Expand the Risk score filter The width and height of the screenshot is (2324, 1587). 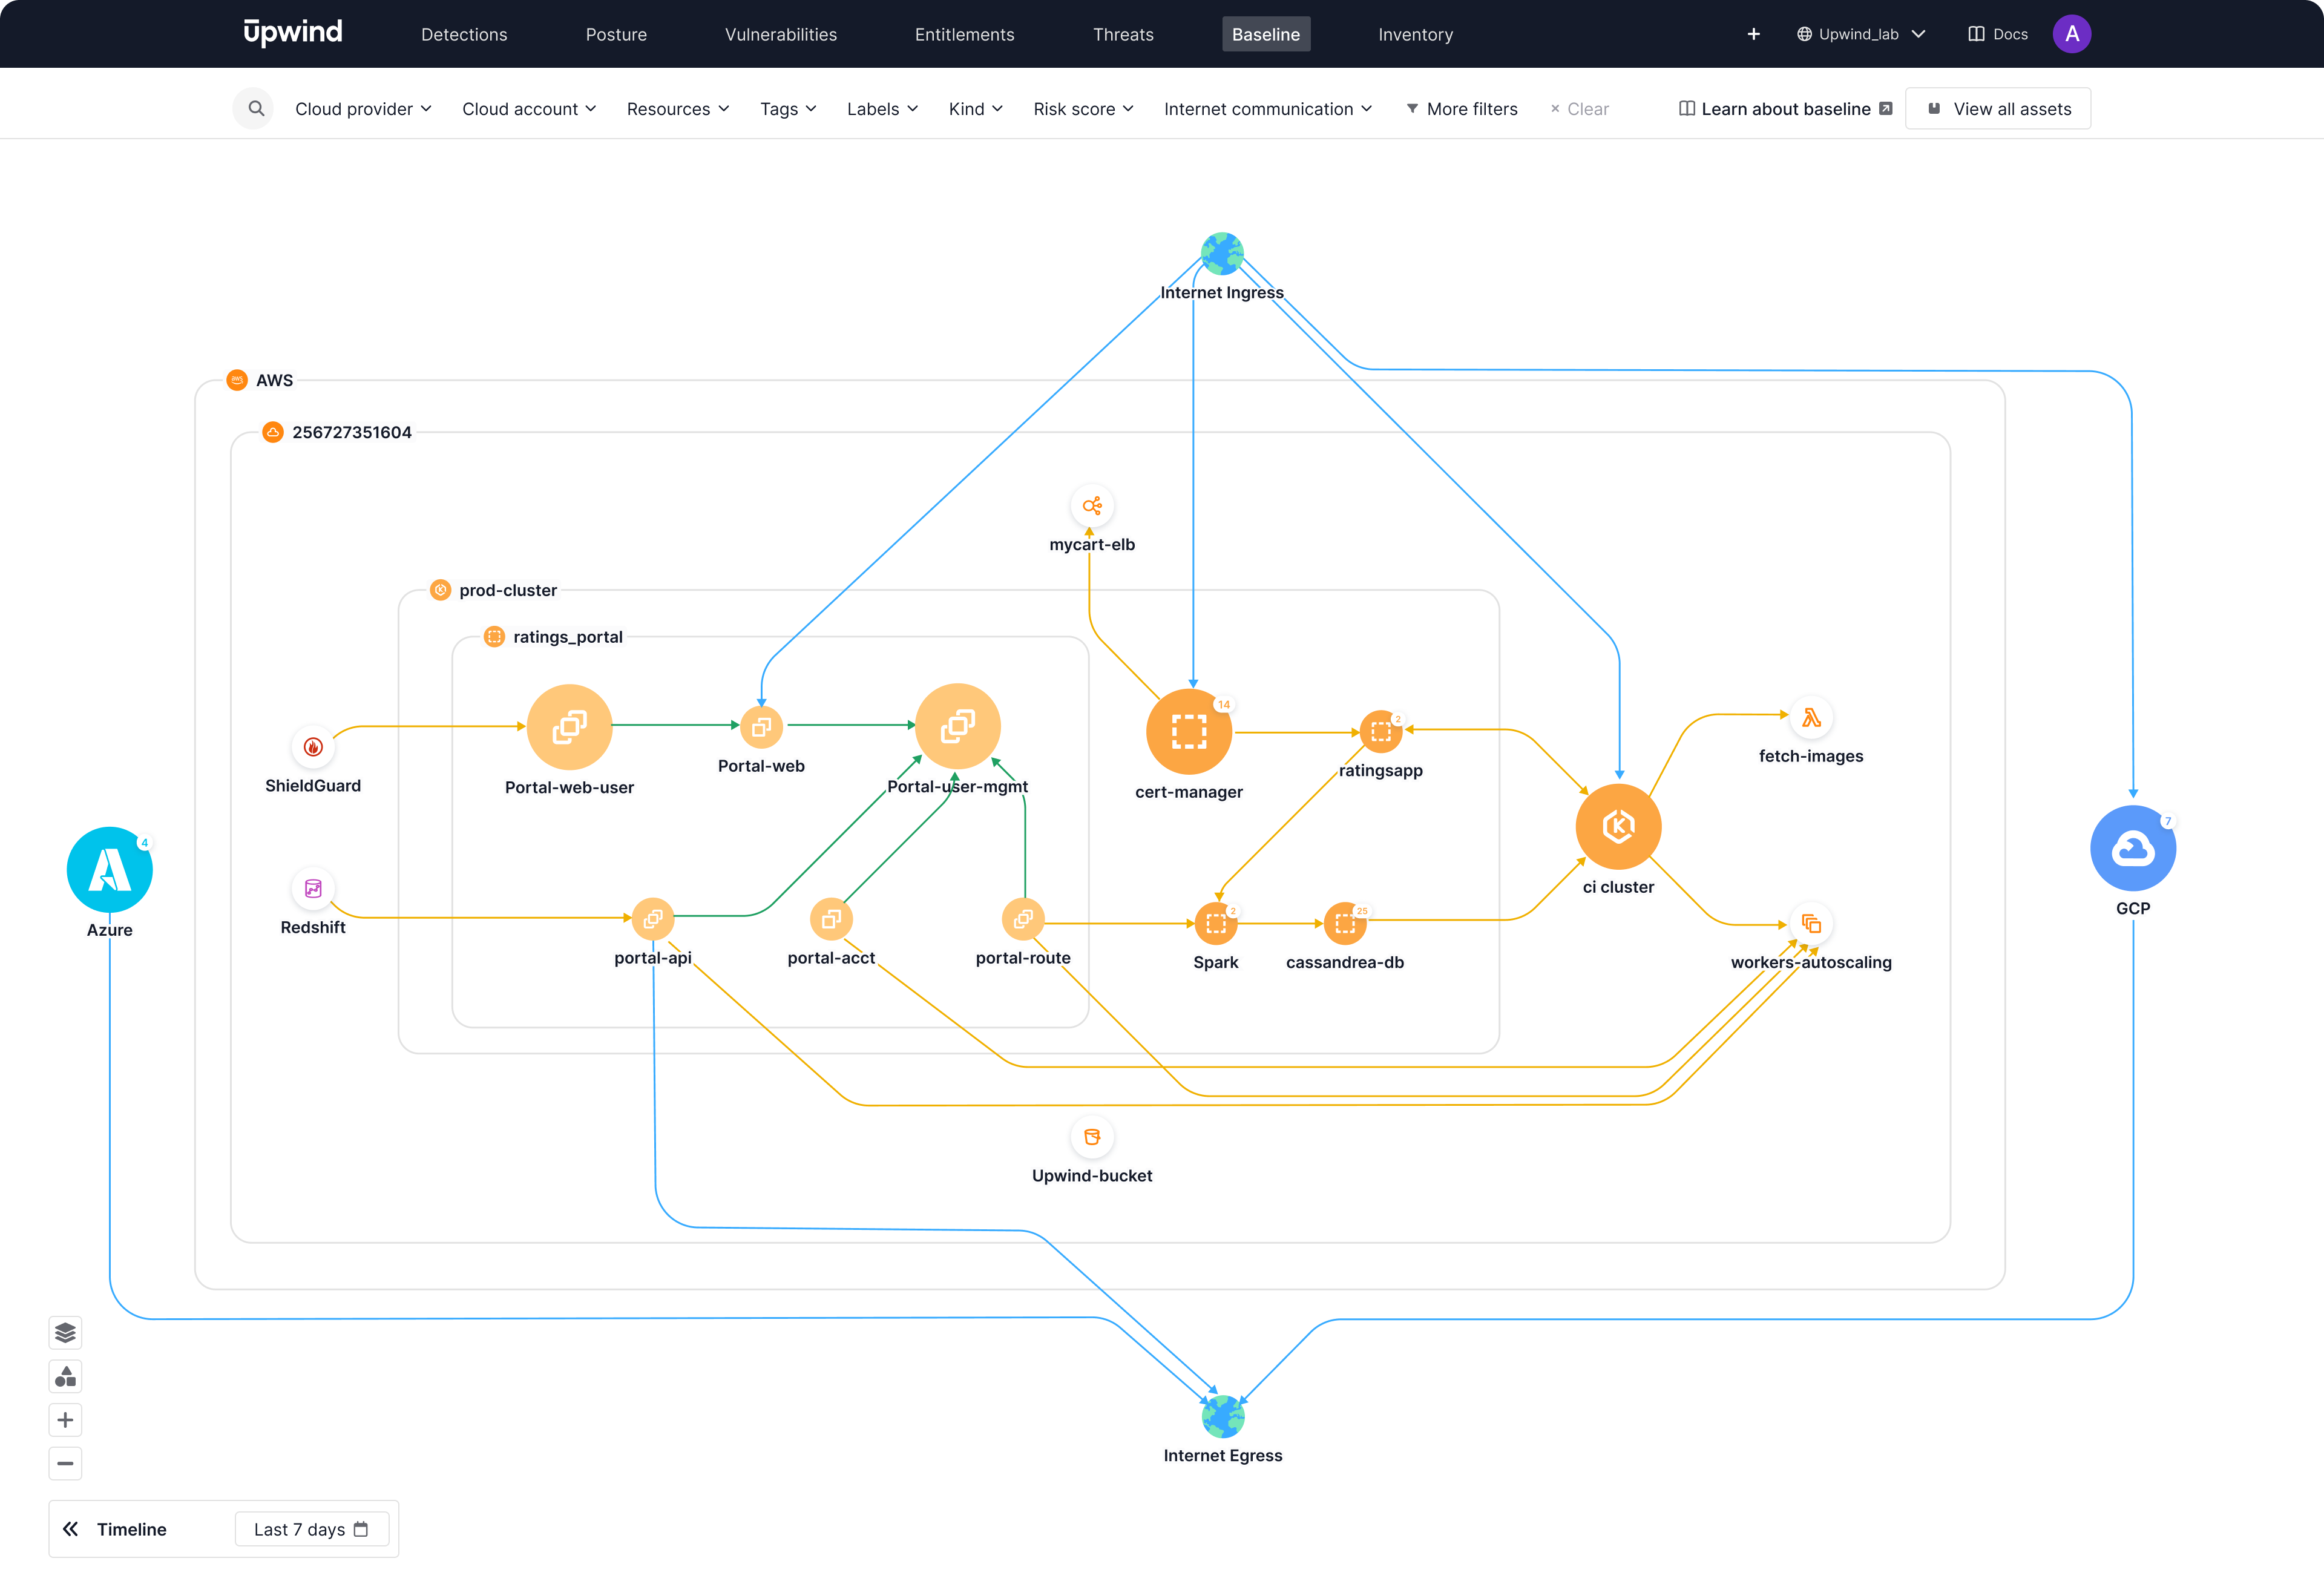pos(1083,108)
